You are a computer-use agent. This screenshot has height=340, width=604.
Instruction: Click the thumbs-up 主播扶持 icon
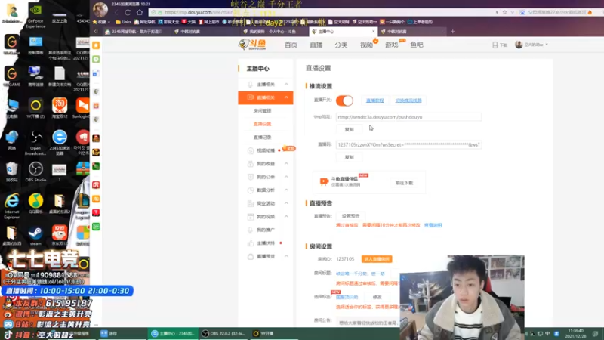pos(251,243)
